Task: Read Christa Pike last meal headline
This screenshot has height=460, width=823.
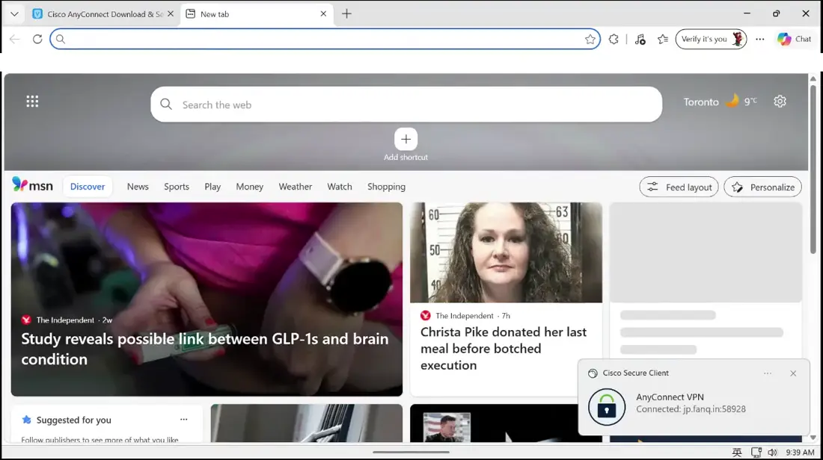Action: pos(504,349)
